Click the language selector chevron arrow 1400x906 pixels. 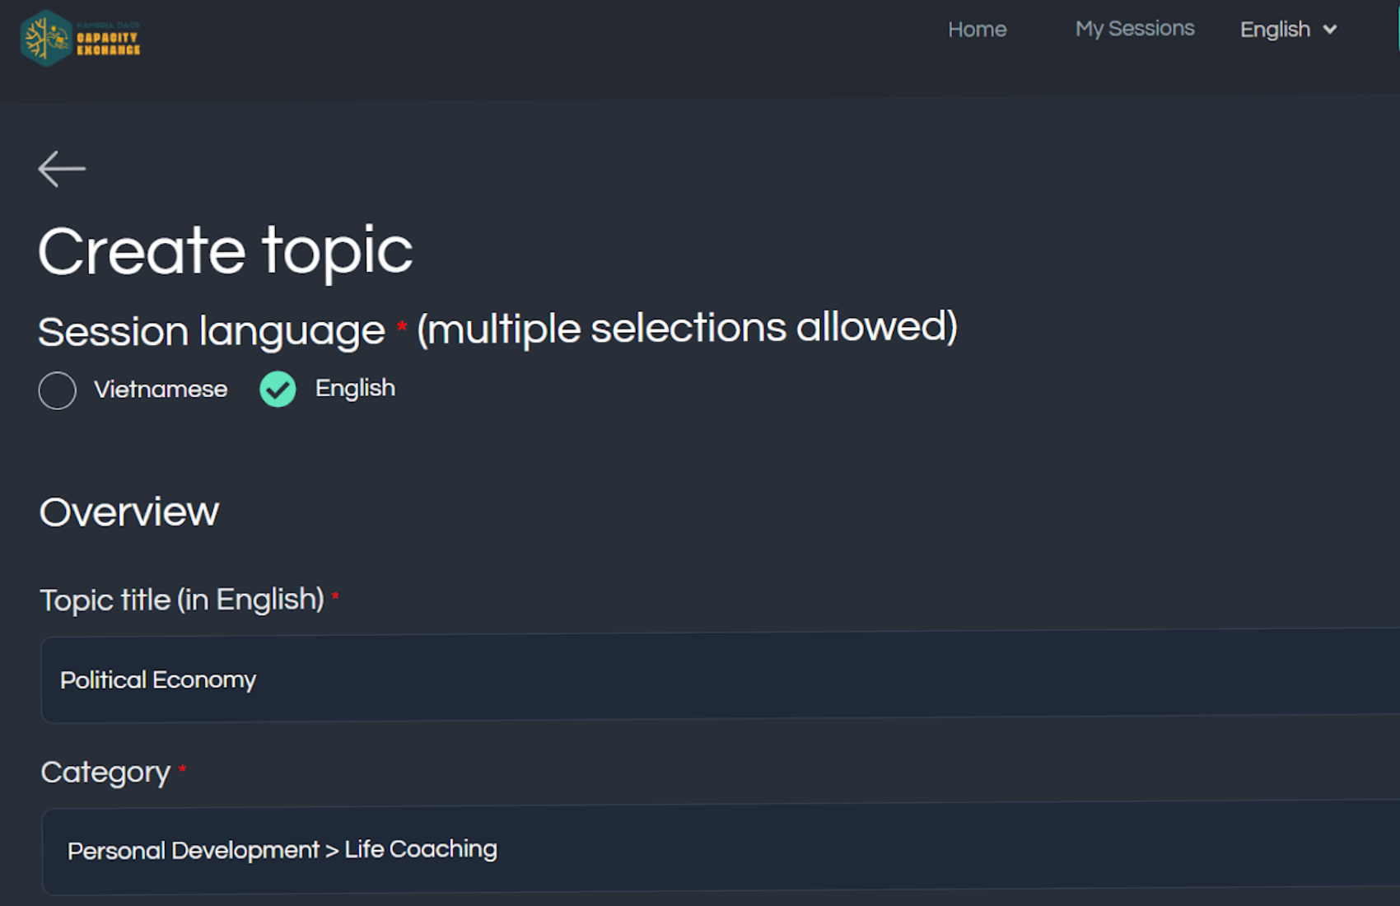point(1330,30)
